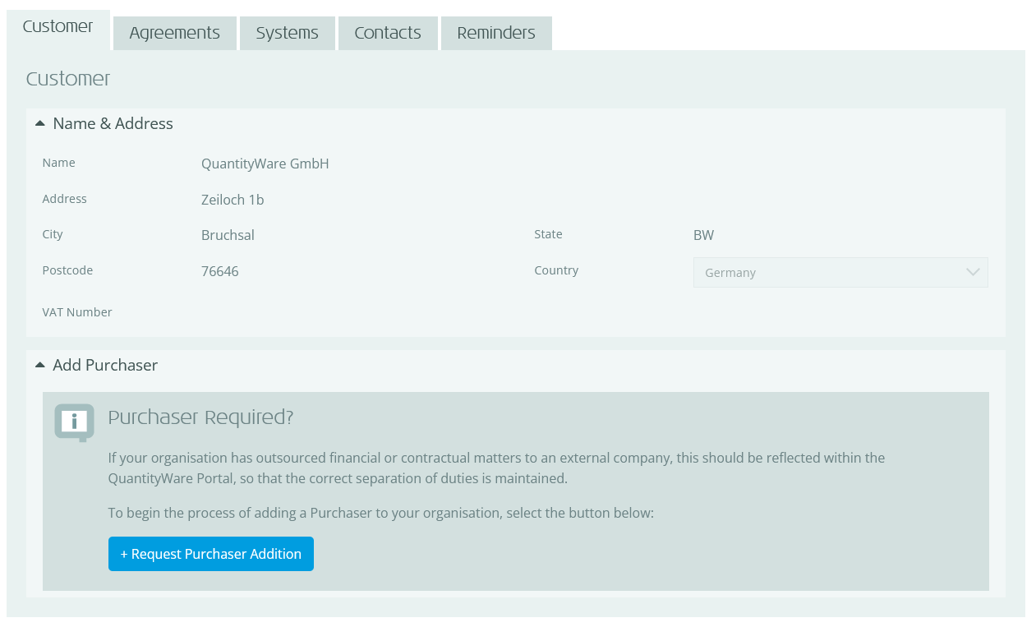Click the Purchaser Required heading text
1036x627 pixels.
coord(200,417)
